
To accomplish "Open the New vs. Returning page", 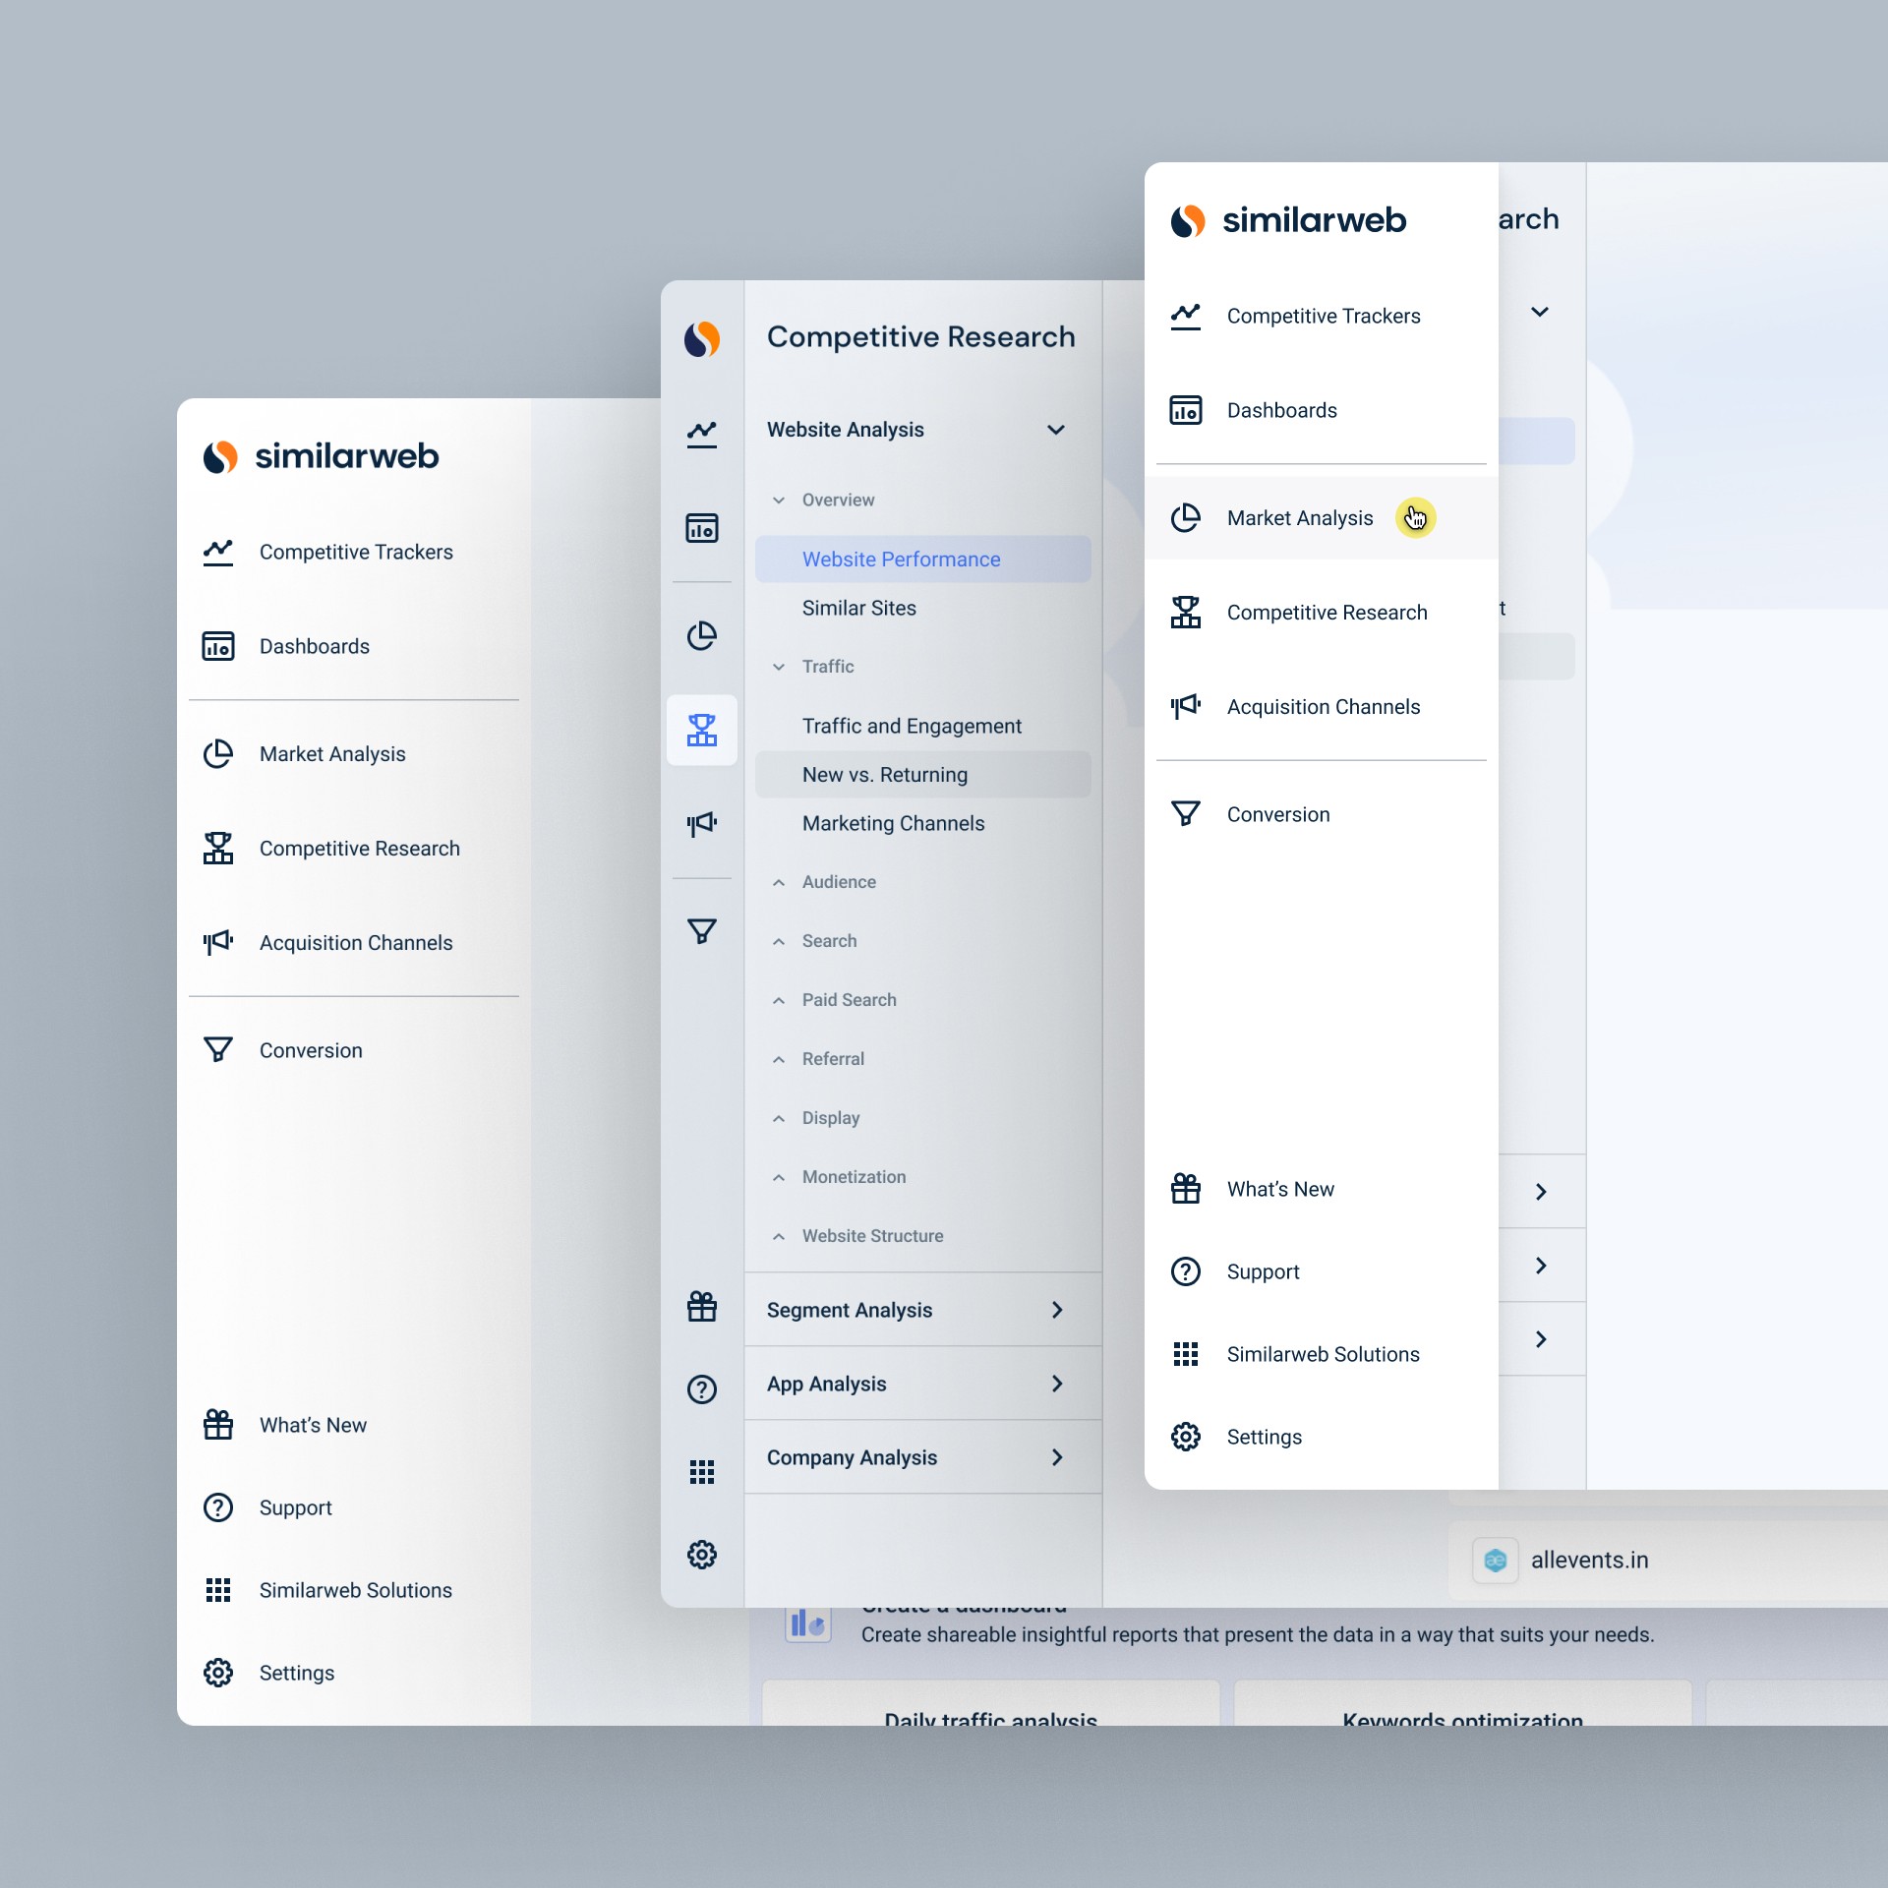I will [884, 775].
